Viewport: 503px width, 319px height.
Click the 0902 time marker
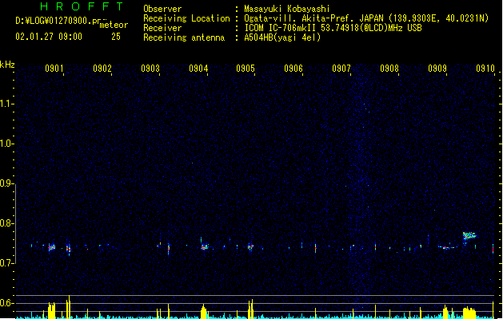(x=102, y=69)
